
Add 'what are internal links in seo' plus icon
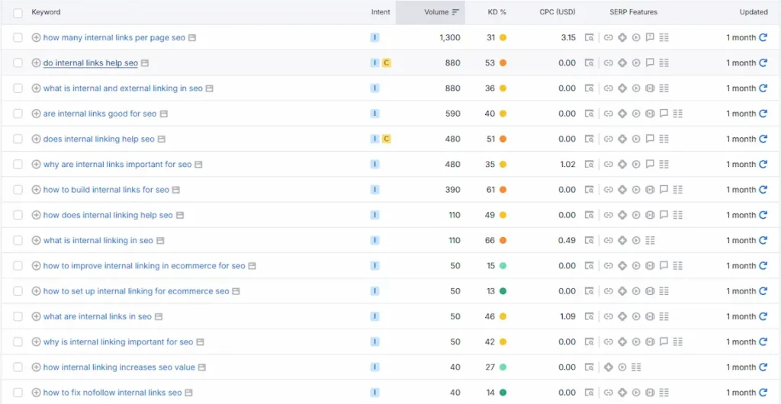[x=36, y=316]
